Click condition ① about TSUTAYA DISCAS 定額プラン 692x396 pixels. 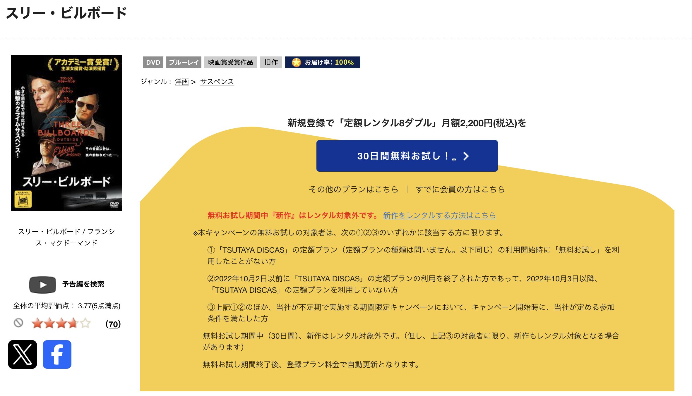tap(413, 256)
